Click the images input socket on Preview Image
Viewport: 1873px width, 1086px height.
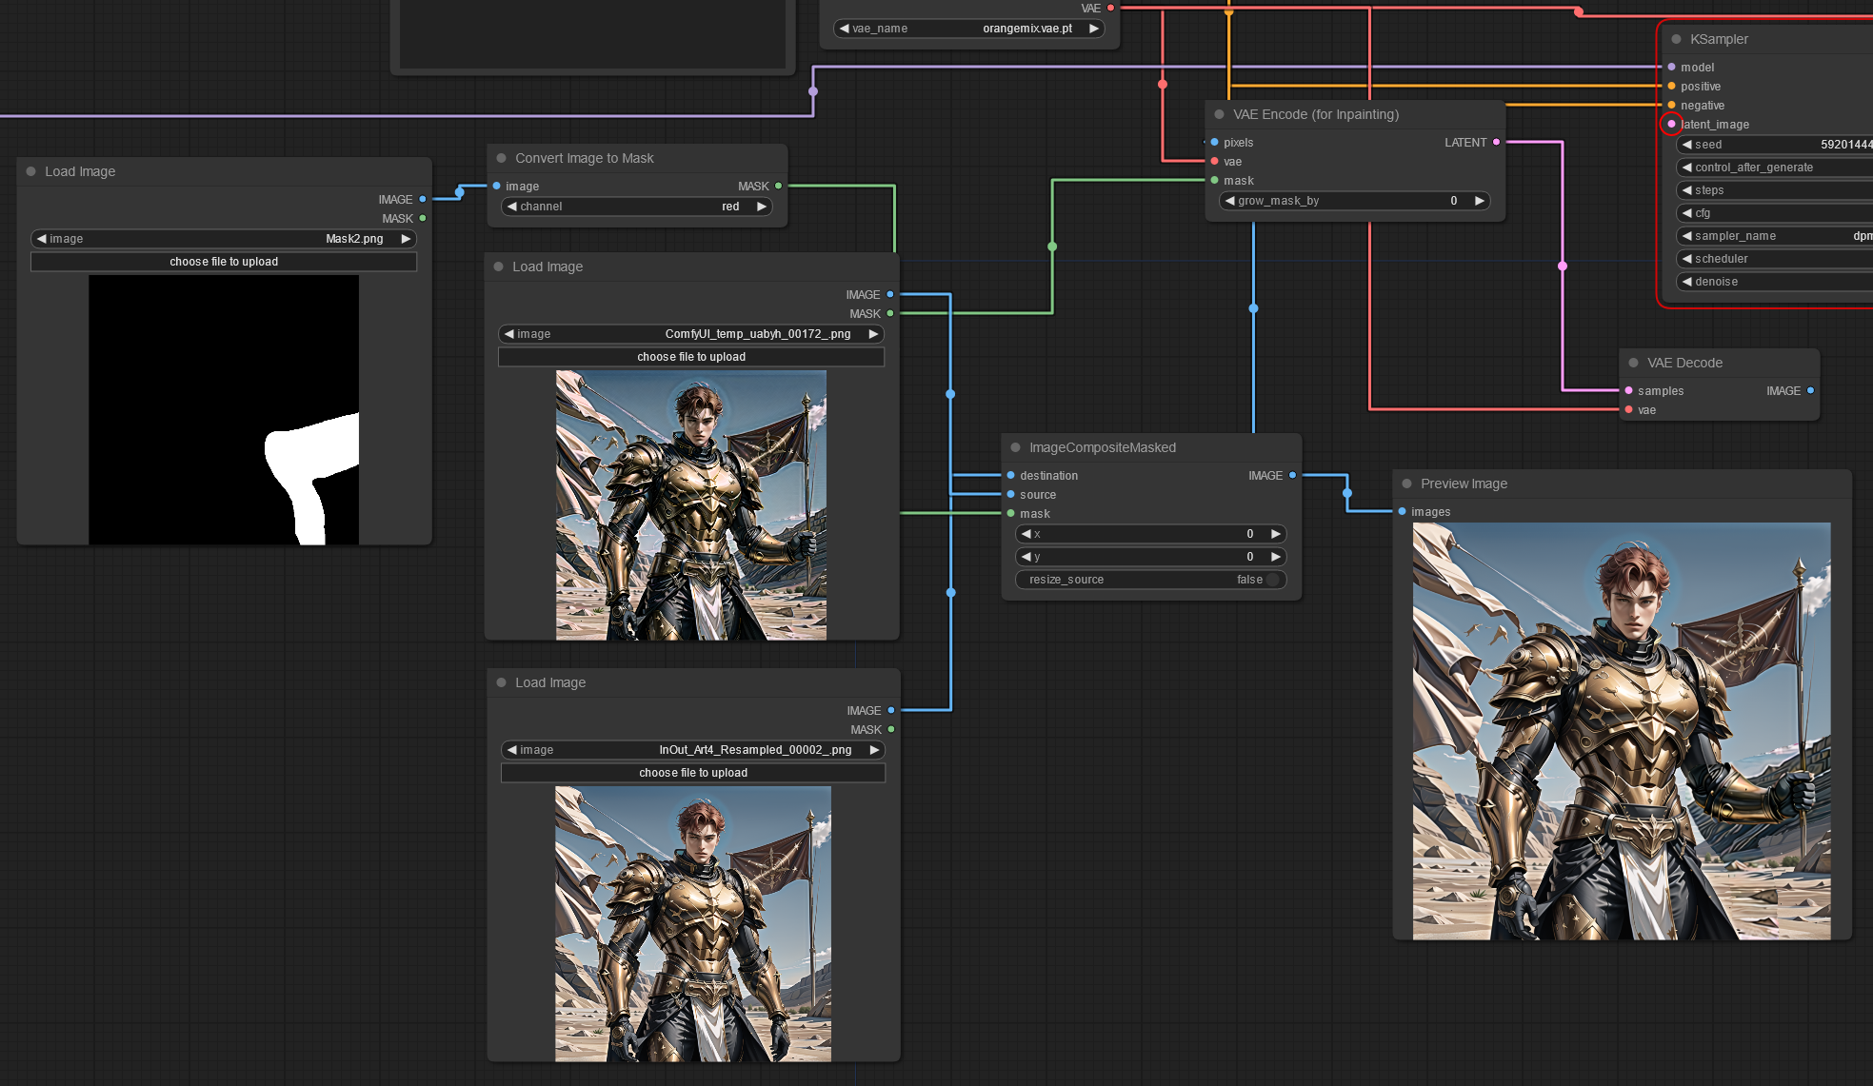(1402, 512)
